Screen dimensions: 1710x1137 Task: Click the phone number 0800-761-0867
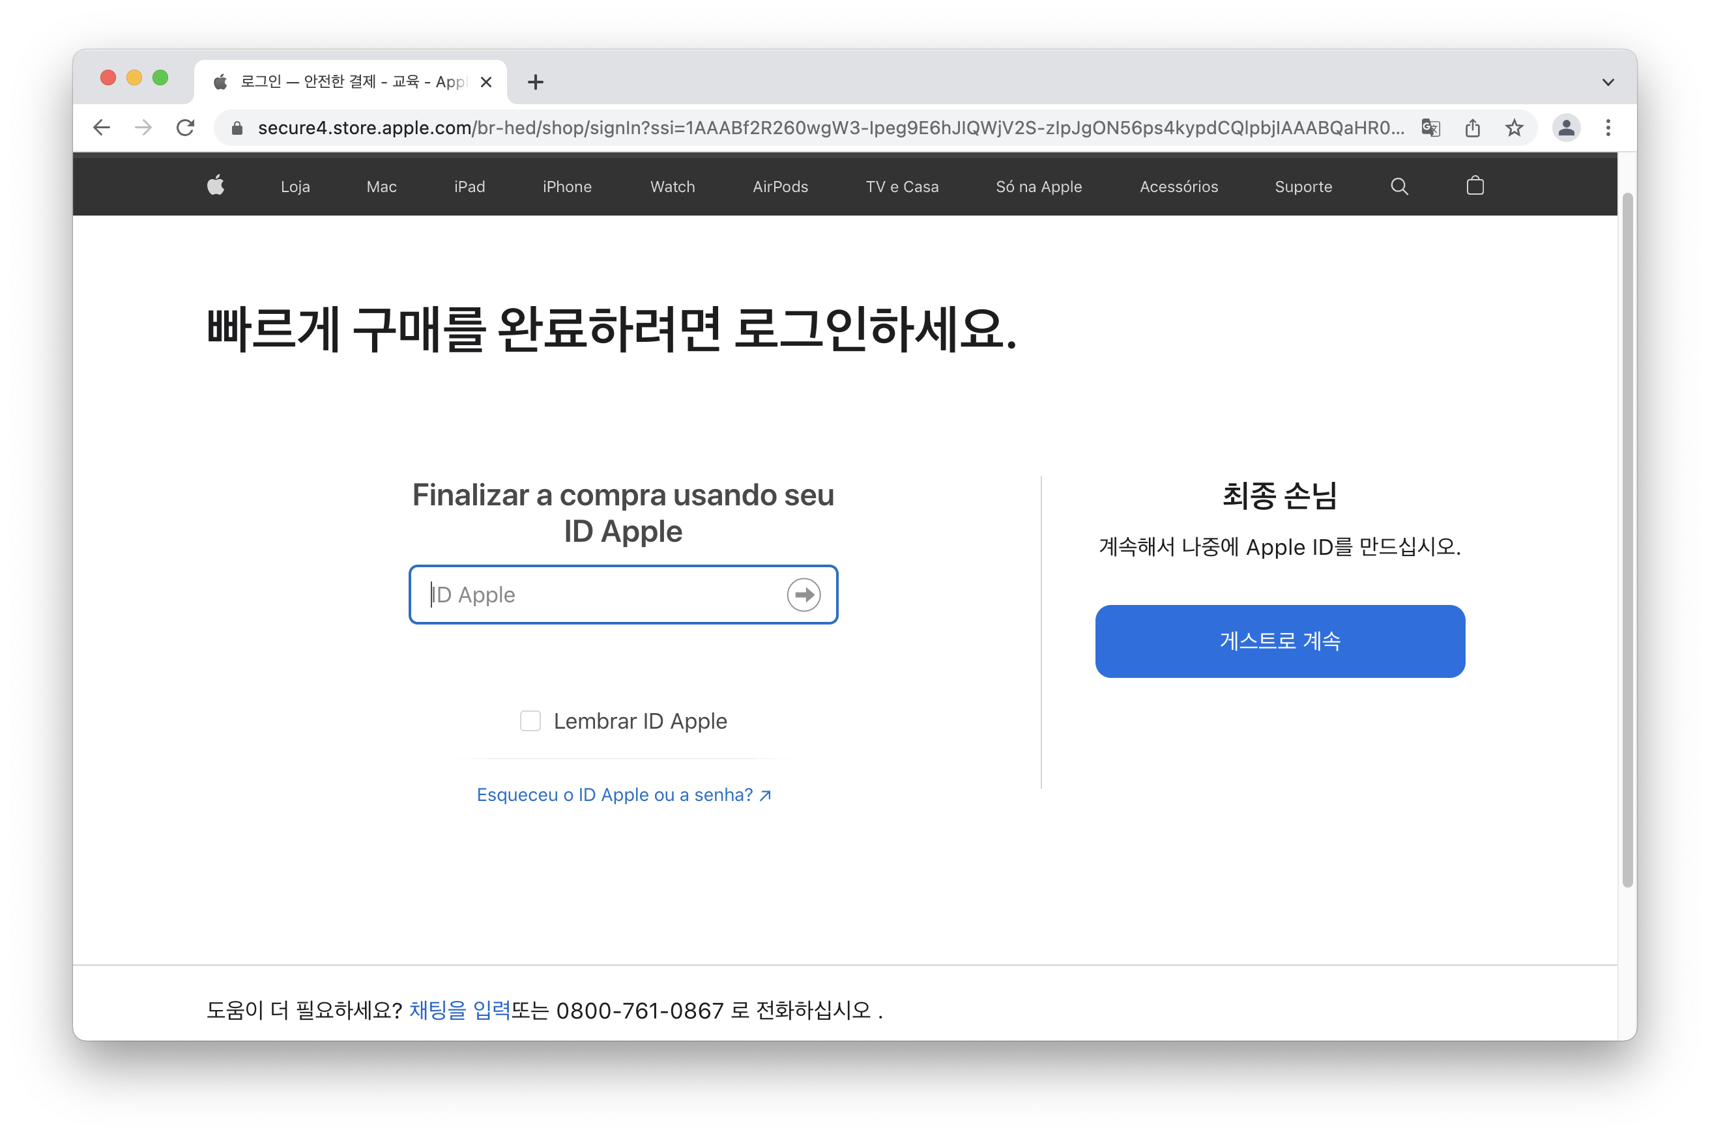tap(640, 1010)
